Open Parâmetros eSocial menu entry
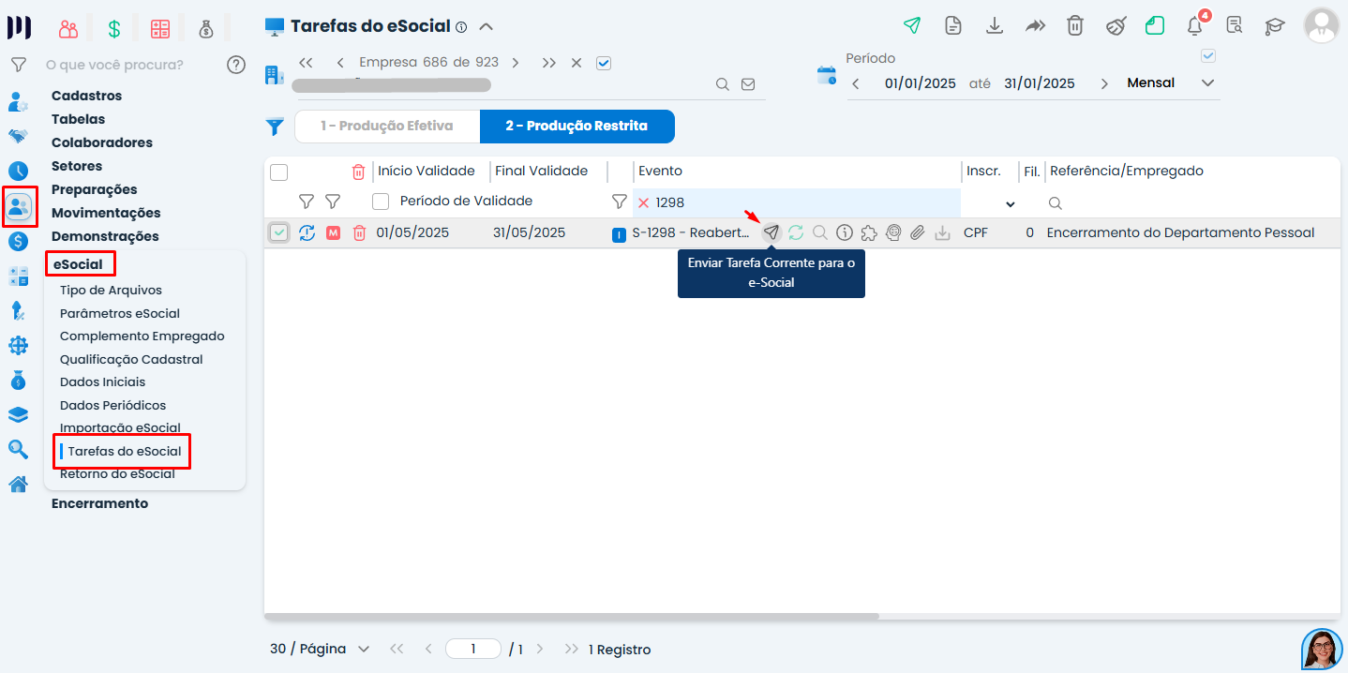1348x673 pixels. point(120,313)
